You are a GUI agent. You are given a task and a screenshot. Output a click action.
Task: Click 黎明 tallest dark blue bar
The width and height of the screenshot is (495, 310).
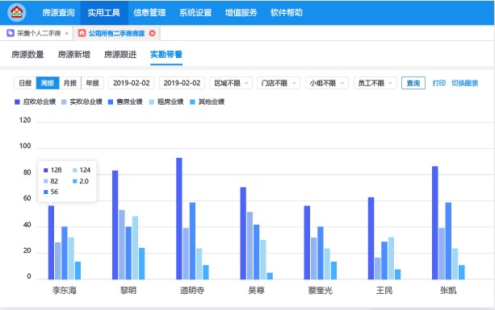[115, 225]
